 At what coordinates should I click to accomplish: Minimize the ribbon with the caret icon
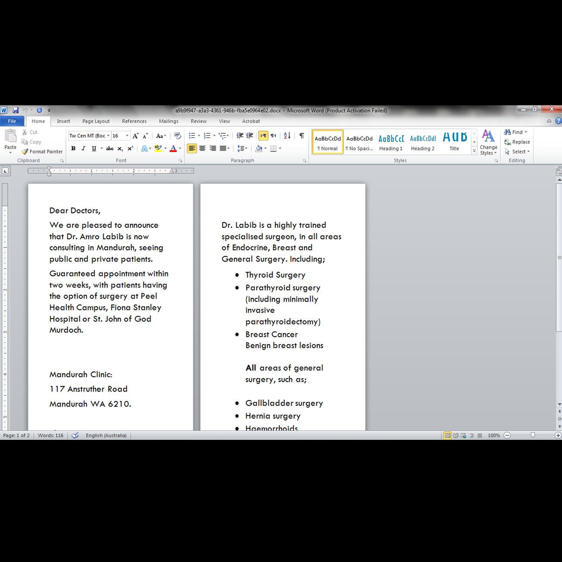(549, 121)
